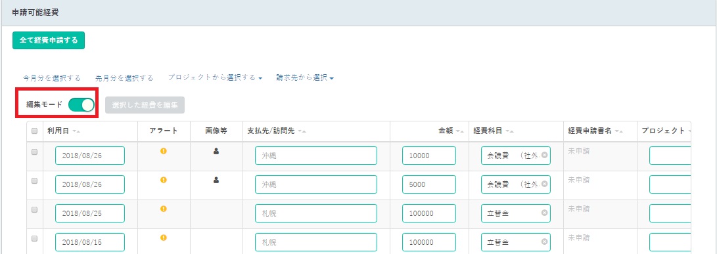Click the プロジェクト column header
The width and height of the screenshot is (717, 254).
click(x=663, y=131)
